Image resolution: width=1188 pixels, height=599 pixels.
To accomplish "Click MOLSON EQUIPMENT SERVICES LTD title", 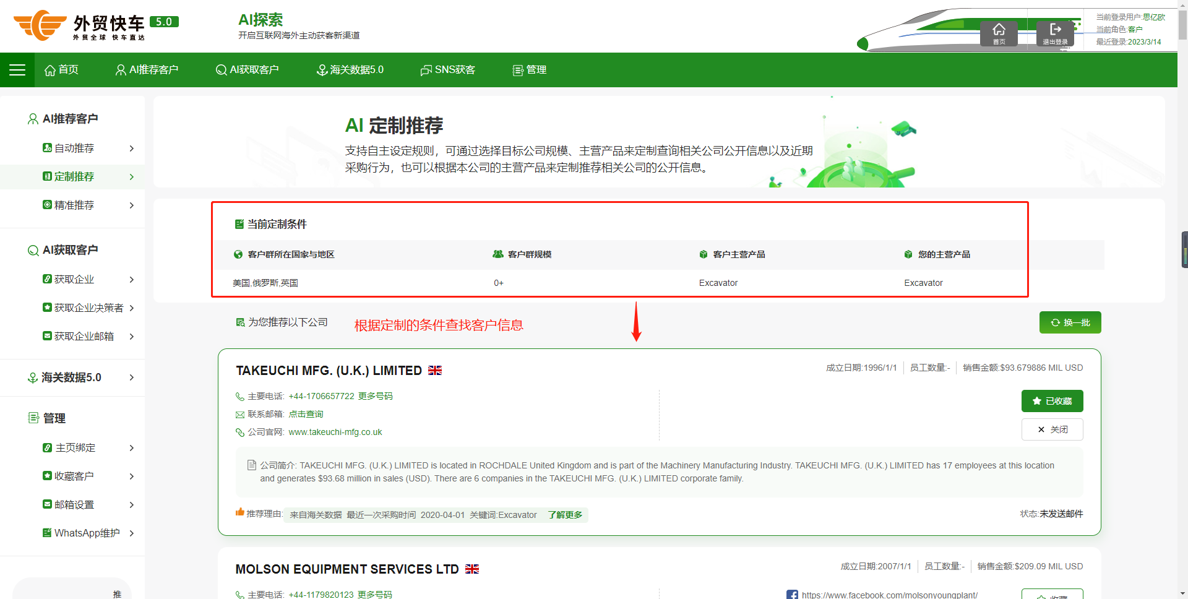I will tap(347, 569).
